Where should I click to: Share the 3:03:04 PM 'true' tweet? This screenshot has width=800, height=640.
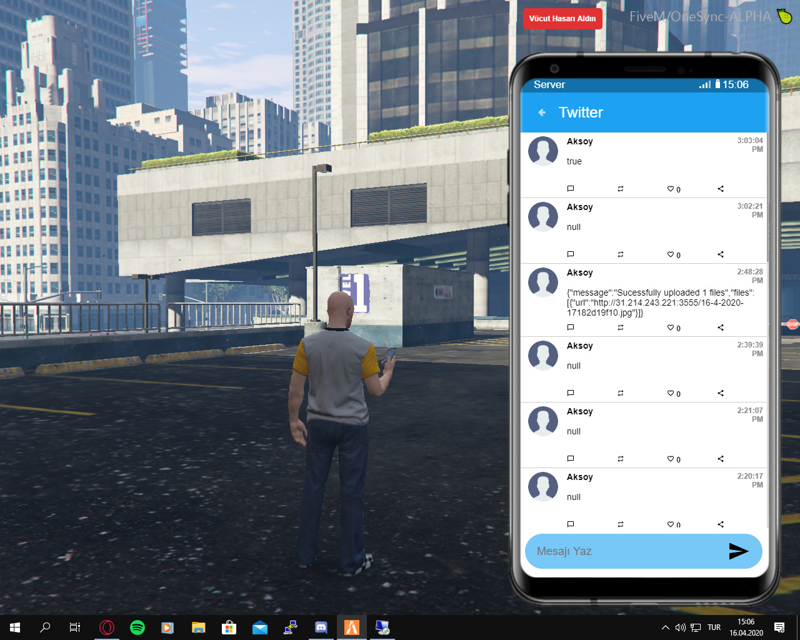pos(721,189)
